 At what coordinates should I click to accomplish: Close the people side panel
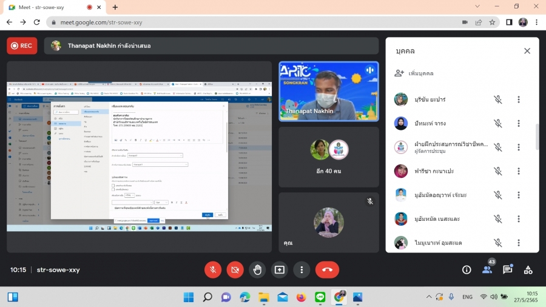(527, 51)
